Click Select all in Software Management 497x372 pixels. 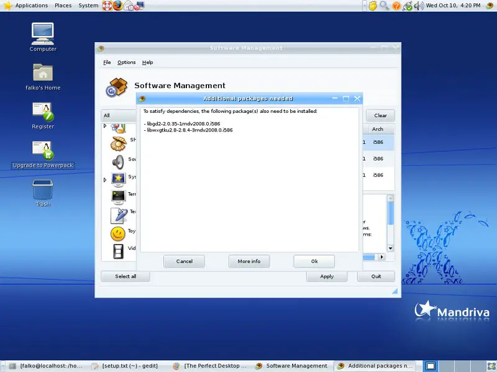coord(125,277)
